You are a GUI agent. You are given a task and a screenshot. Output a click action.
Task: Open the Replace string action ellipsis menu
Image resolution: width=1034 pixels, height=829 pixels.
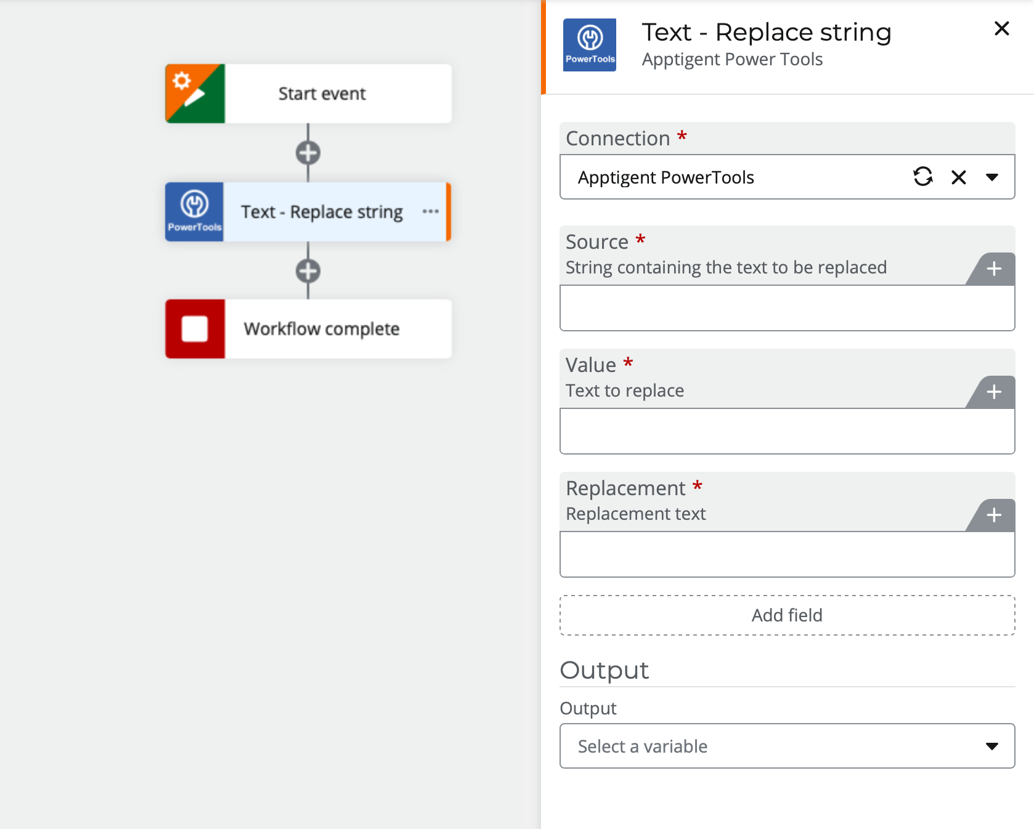[x=430, y=212]
